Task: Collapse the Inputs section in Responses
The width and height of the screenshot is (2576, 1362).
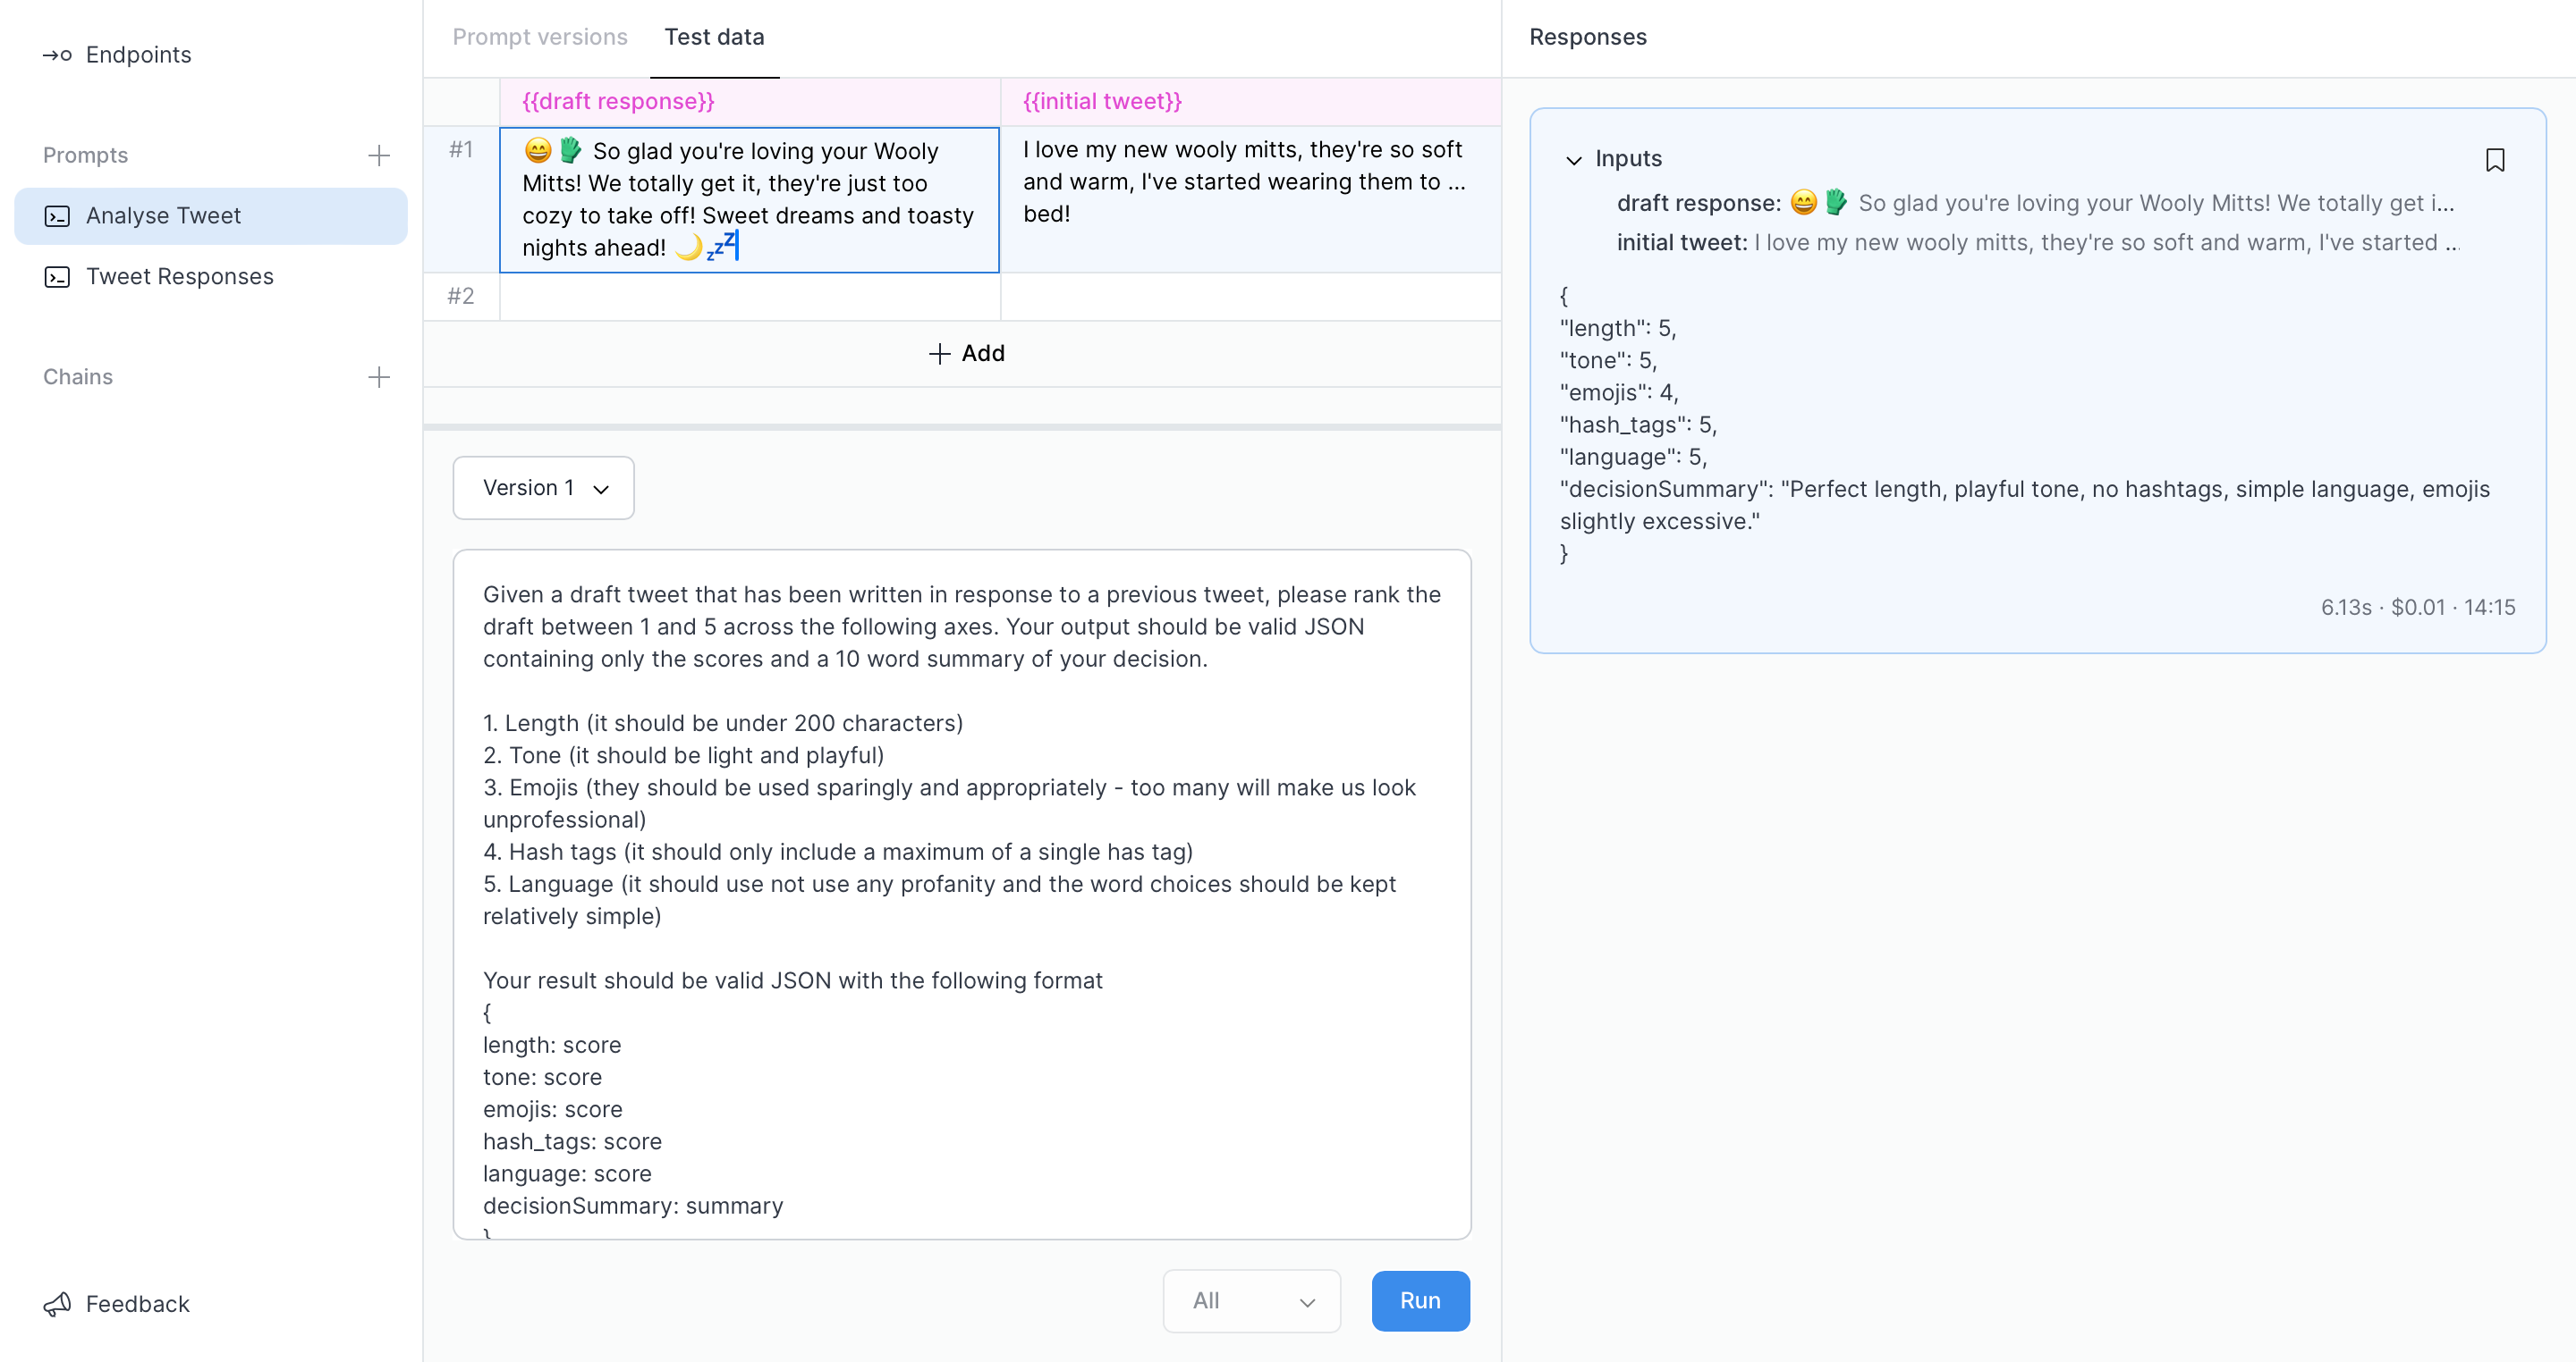Action: pos(1573,159)
